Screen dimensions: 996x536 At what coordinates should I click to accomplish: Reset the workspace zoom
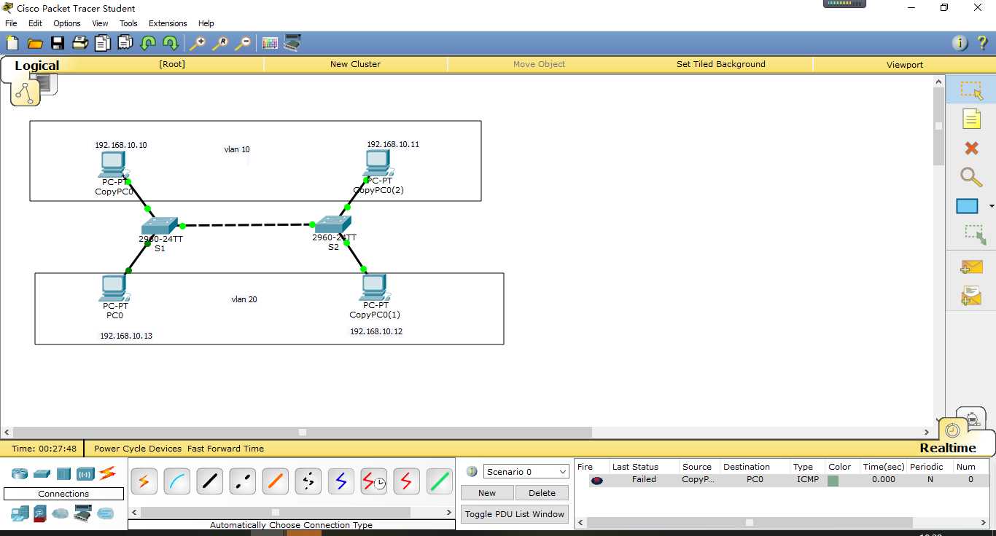[x=220, y=43]
